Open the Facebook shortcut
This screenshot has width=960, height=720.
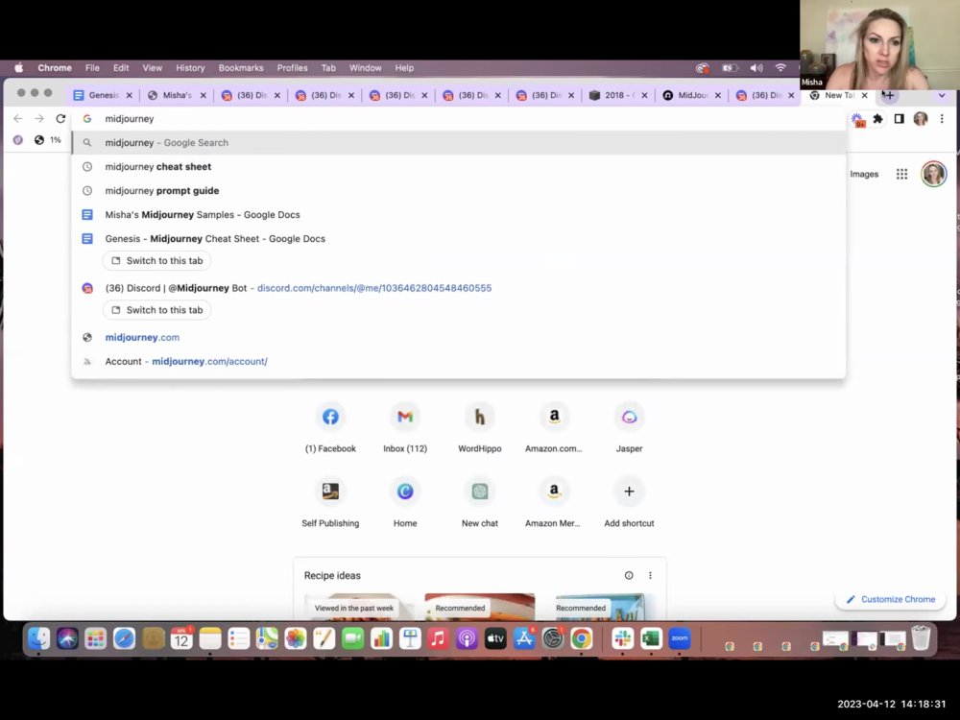(x=330, y=427)
